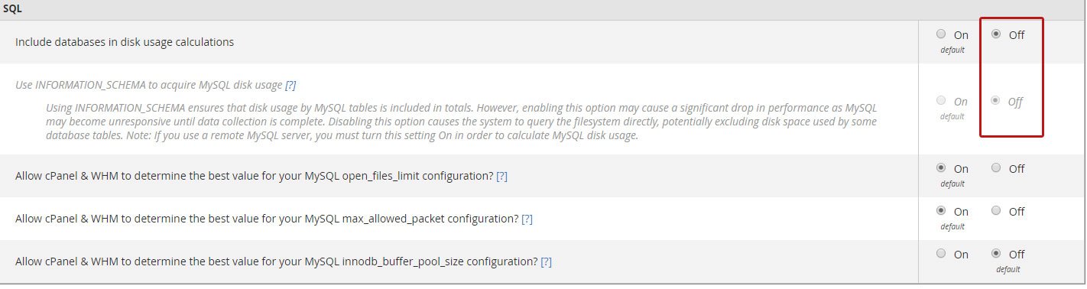Click the innodb_buffer_pool_size configuration question text

pos(276,261)
